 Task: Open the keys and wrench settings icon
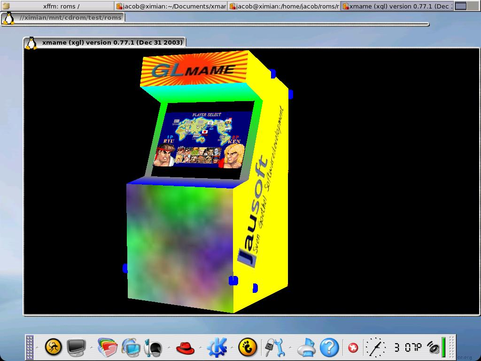[x=274, y=347]
